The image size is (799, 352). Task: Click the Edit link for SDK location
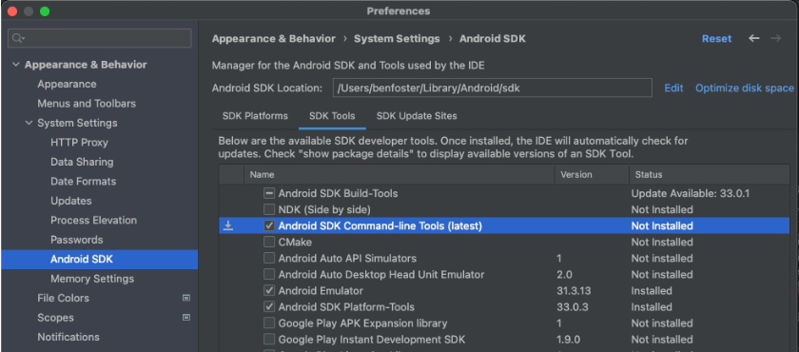[x=673, y=88]
